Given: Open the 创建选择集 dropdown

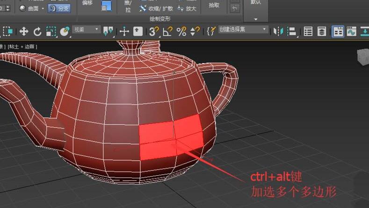Looking at the screenshot, I should tap(243, 29).
